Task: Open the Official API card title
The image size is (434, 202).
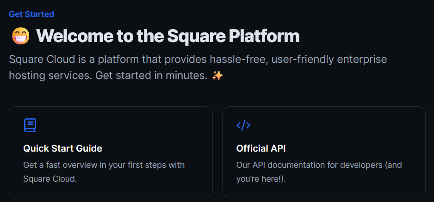Action: 261,148
